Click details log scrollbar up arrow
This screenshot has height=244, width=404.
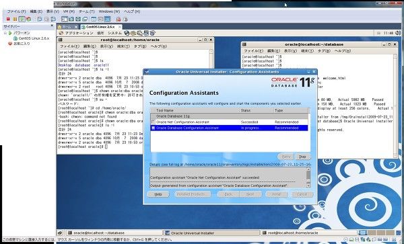point(308,169)
